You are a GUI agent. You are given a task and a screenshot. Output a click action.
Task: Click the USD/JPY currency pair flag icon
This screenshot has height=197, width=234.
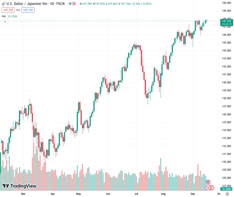pyautogui.click(x=4, y=4)
